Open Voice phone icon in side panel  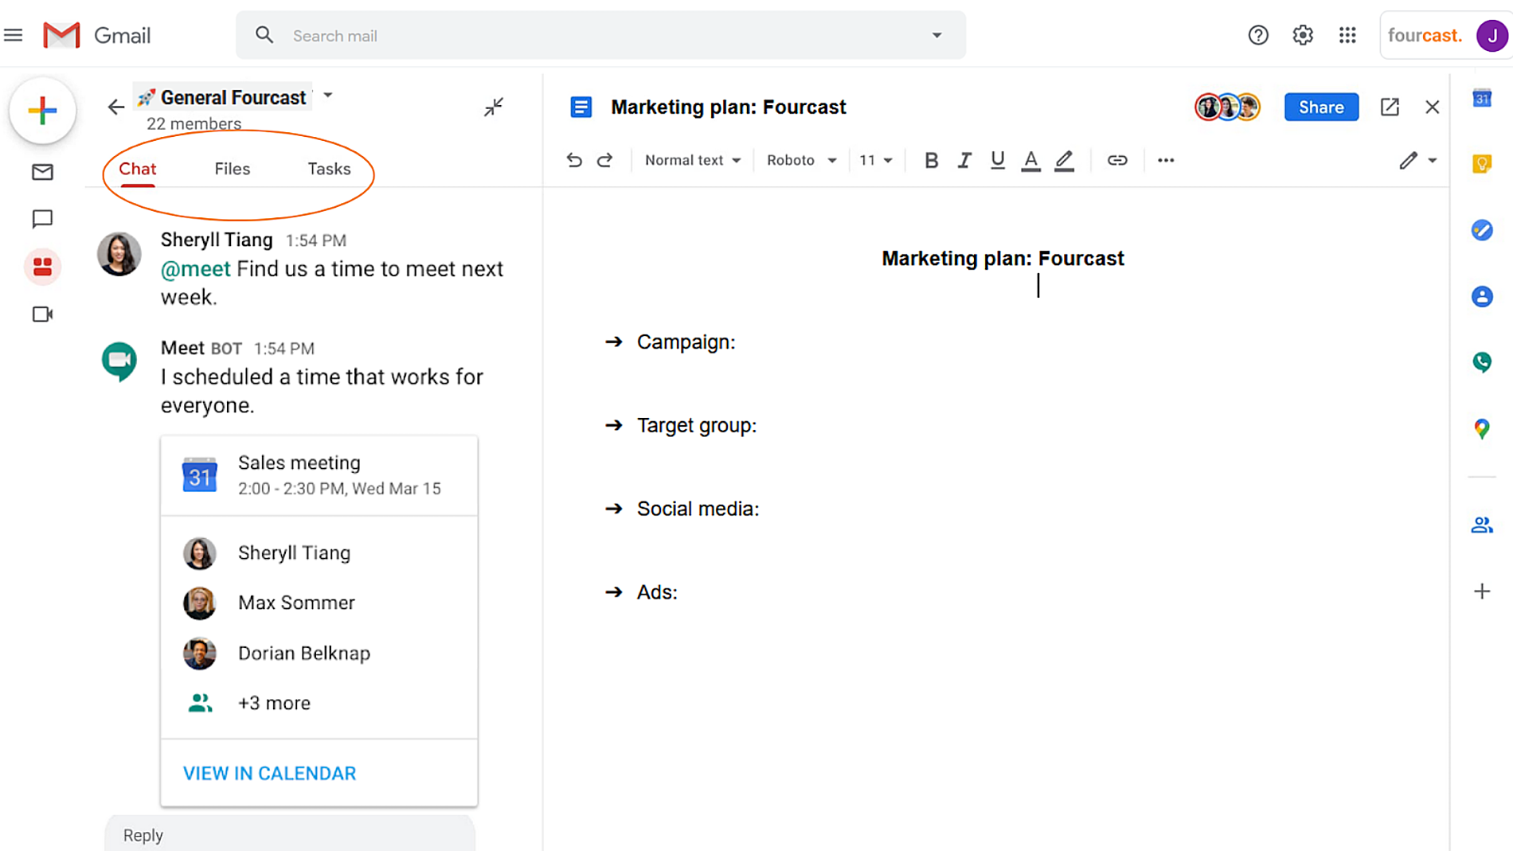point(1482,362)
